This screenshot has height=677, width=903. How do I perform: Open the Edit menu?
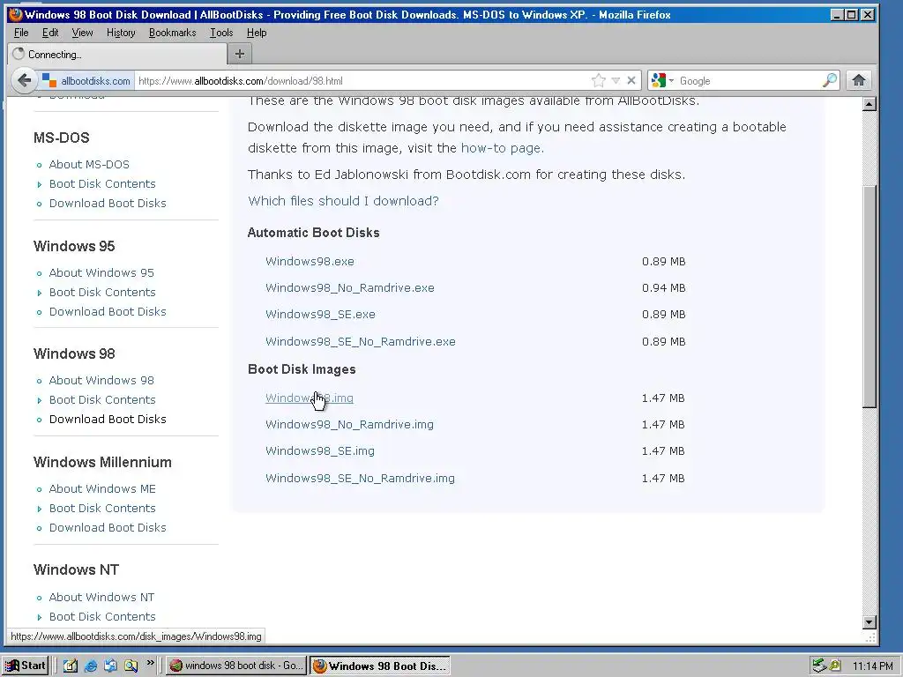(50, 33)
